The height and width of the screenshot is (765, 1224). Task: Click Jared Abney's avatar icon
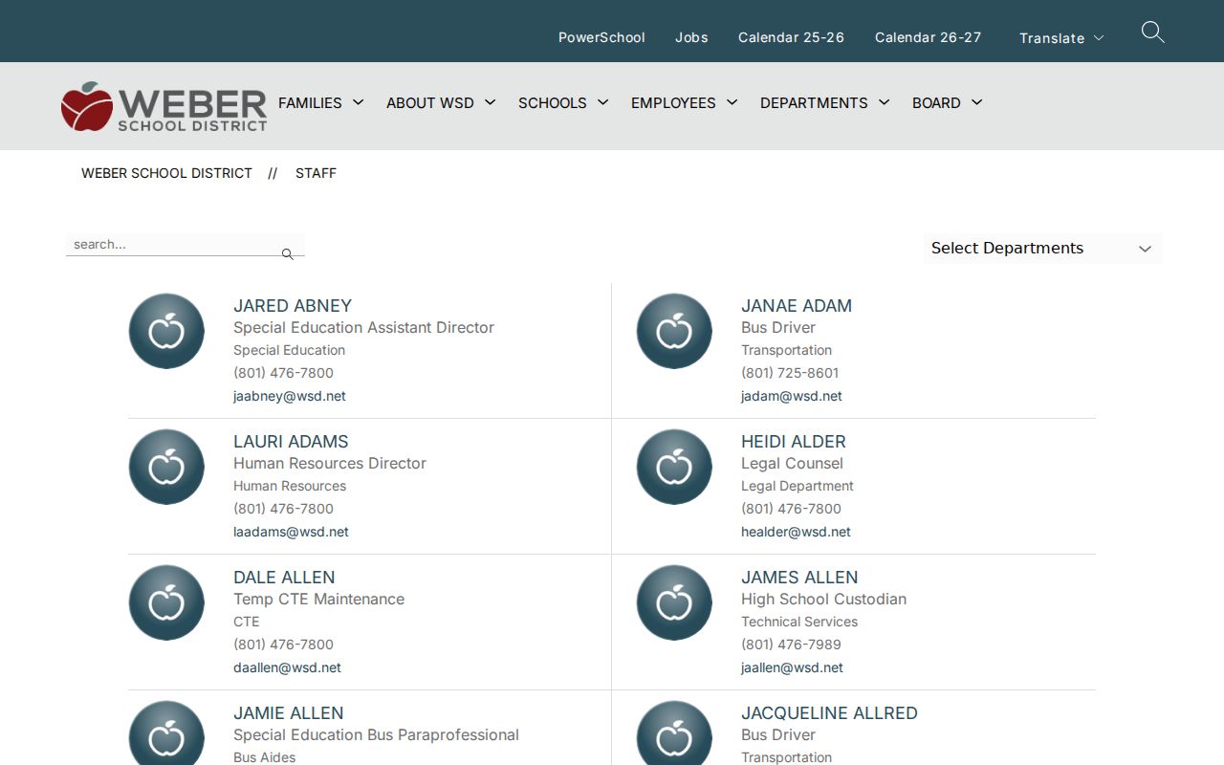pyautogui.click(x=166, y=331)
